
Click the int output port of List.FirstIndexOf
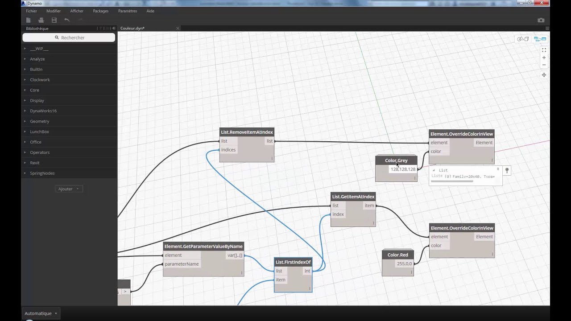307,271
